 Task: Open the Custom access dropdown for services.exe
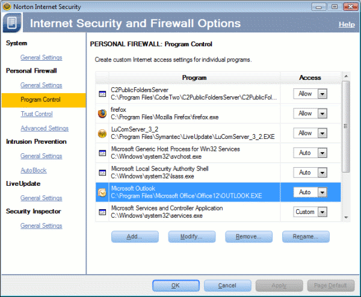322,212
